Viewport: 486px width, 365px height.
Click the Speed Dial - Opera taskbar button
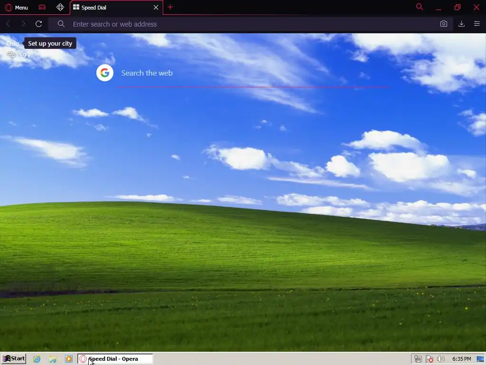(x=115, y=359)
